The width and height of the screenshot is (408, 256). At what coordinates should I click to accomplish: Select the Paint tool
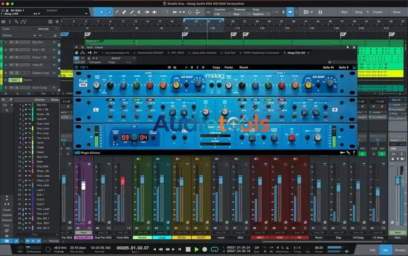coord(117,12)
